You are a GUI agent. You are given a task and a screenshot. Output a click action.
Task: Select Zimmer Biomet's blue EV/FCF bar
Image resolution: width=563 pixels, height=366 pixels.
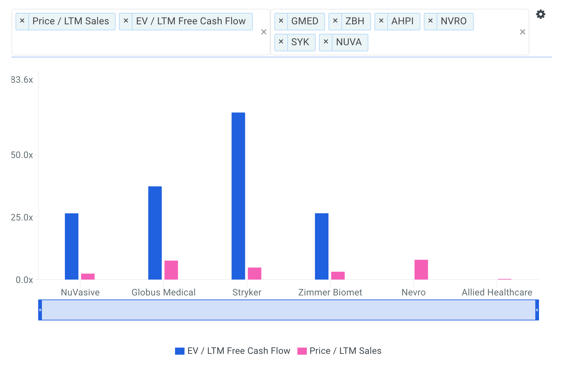322,246
